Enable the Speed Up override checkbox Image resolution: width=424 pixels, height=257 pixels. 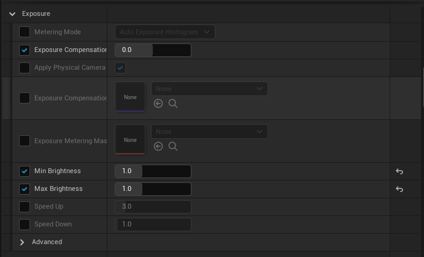(25, 207)
